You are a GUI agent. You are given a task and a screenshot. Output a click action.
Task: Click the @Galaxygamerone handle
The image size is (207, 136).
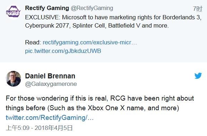pos(51,84)
